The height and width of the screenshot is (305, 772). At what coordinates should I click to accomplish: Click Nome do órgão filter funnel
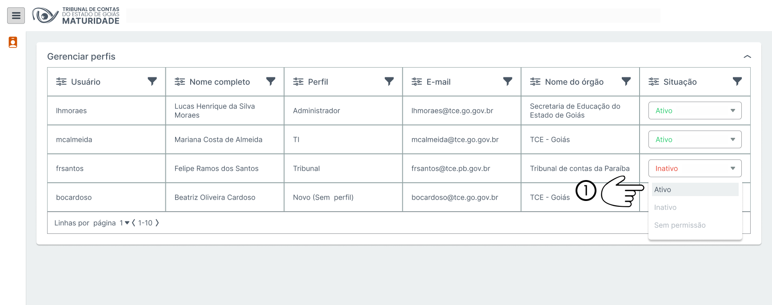[x=626, y=81]
